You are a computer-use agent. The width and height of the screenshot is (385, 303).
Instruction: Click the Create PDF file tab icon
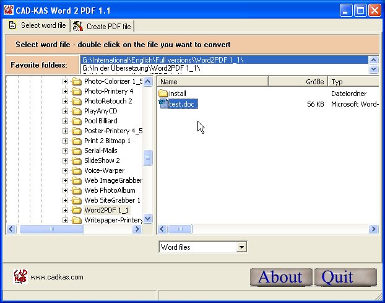click(x=78, y=26)
